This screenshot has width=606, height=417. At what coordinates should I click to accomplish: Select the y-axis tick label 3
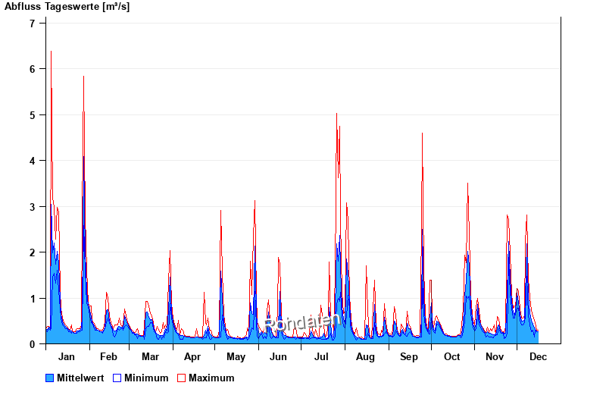(33, 207)
